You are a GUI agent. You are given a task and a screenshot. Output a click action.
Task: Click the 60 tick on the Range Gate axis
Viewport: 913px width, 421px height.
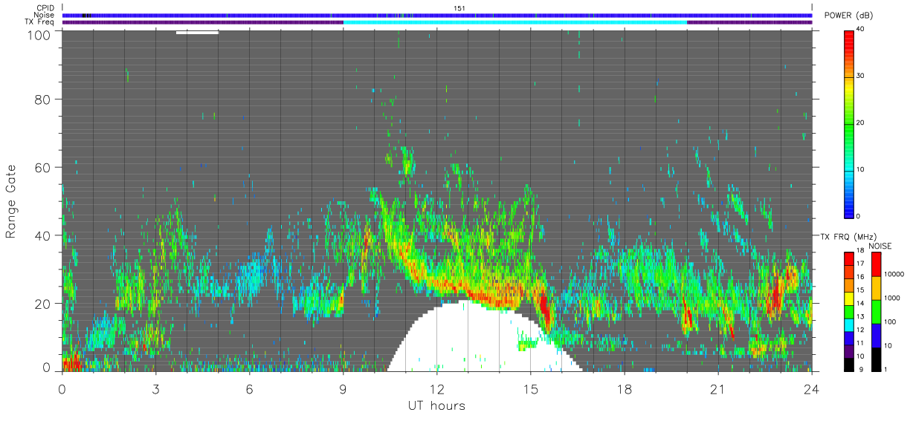click(42, 167)
